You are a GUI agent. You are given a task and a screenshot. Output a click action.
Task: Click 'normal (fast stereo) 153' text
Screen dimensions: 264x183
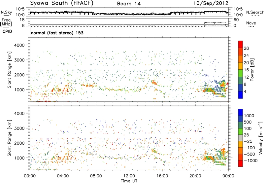[x=57, y=33]
